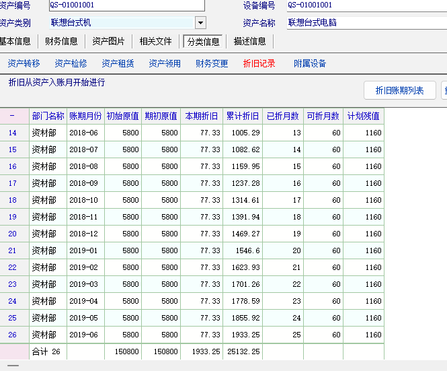The height and width of the screenshot is (371, 447).
Task: Open the 资产图片 tab
Action: 108,41
